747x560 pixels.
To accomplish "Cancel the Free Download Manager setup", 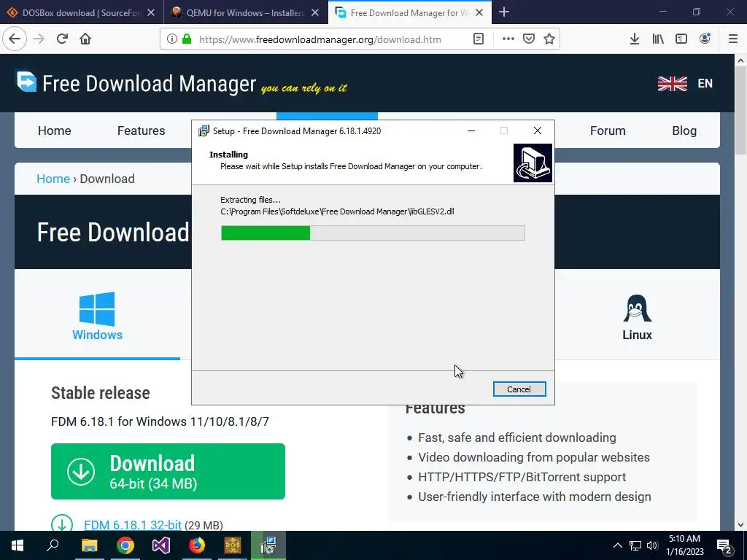I will (x=519, y=389).
